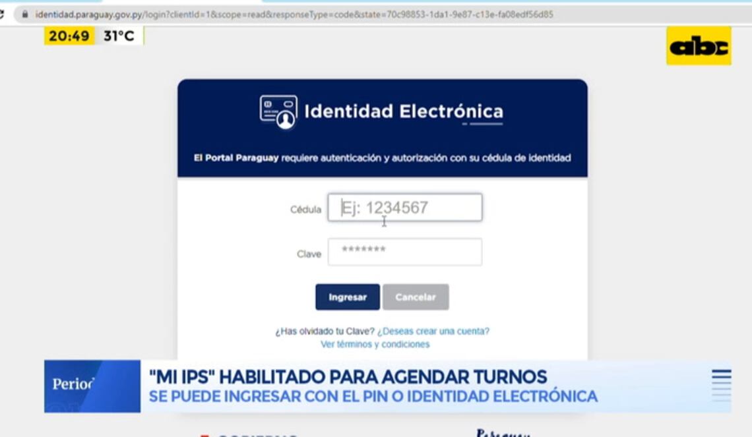Open Ver términos y condiciones link

tap(375, 344)
